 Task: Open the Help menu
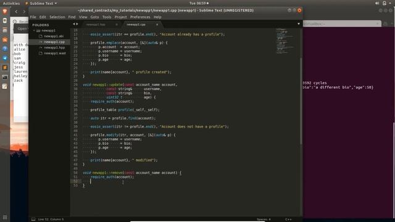coord(157,17)
